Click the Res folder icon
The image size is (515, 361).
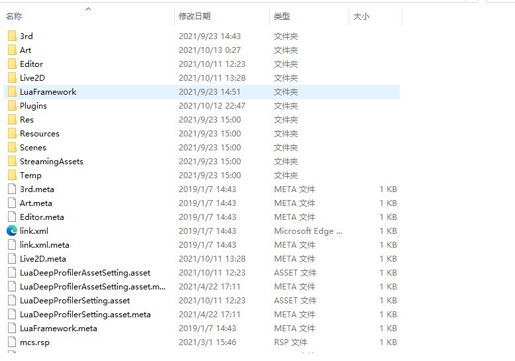coord(12,119)
